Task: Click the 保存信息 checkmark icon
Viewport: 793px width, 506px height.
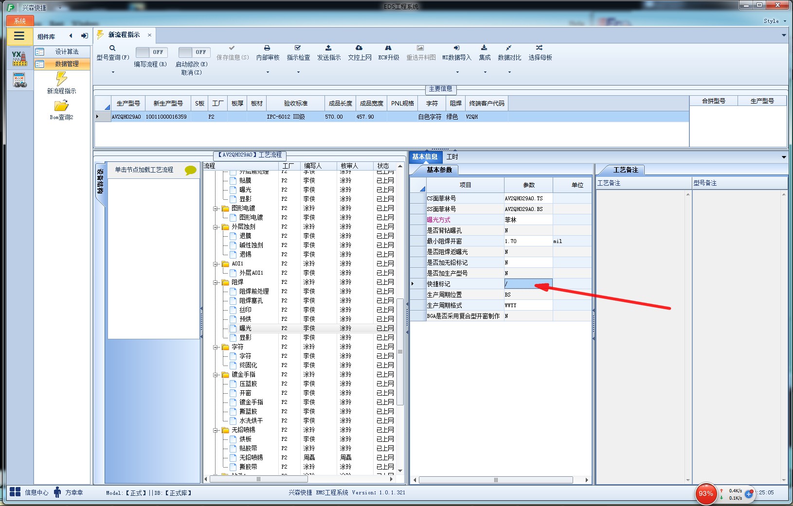Action: (x=232, y=48)
